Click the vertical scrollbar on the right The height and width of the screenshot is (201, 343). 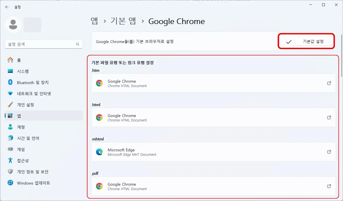tap(341, 56)
